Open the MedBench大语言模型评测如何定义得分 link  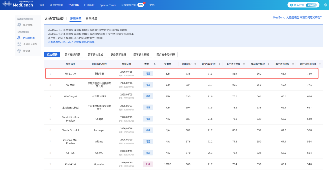[297, 17]
